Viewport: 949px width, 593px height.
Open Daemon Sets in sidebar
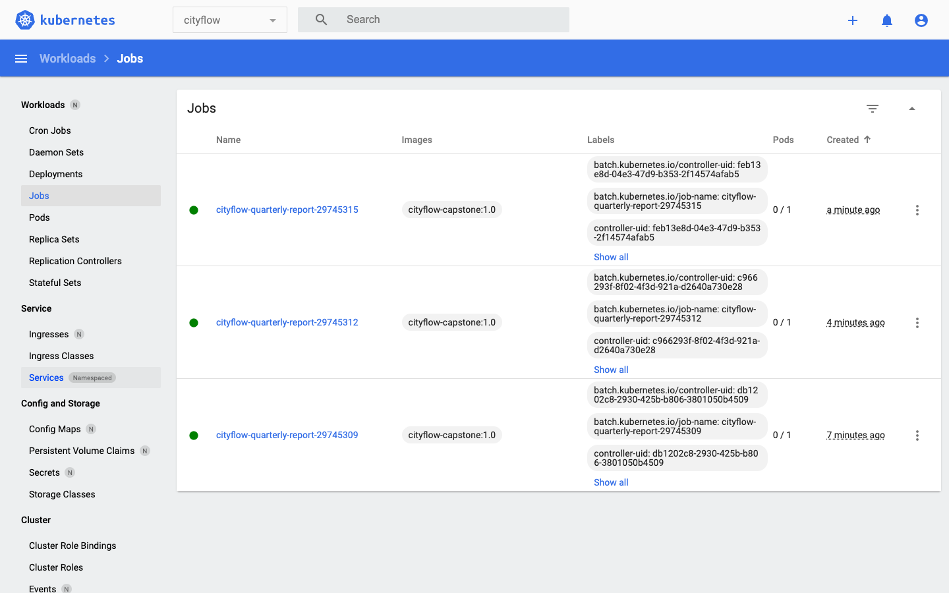coord(57,152)
